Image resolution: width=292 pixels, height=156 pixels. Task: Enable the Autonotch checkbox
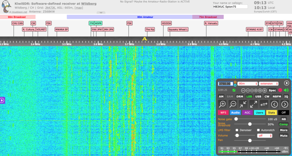click(x=258, y=130)
